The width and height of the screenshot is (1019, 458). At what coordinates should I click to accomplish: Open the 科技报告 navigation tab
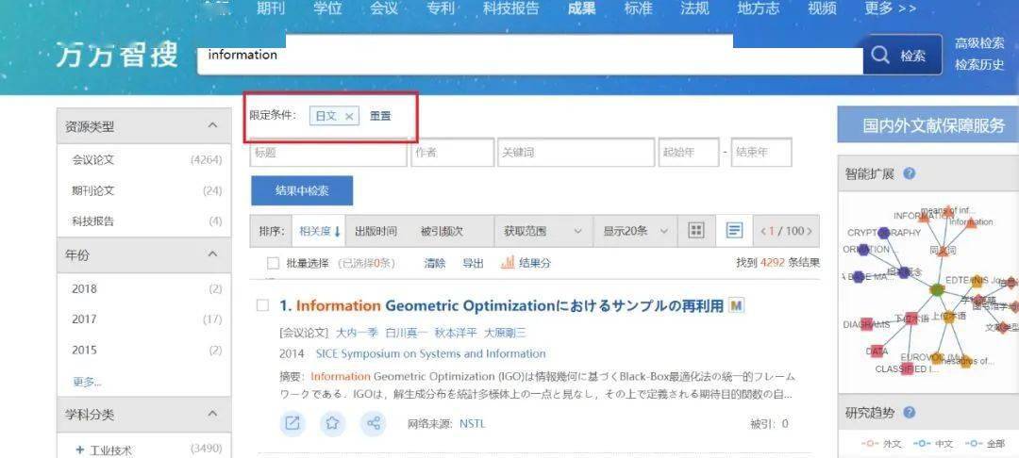[510, 8]
